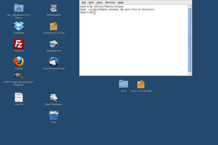The image size is (218, 145).
Task: Open the File menu in terminal
Action: tap(84, 2)
